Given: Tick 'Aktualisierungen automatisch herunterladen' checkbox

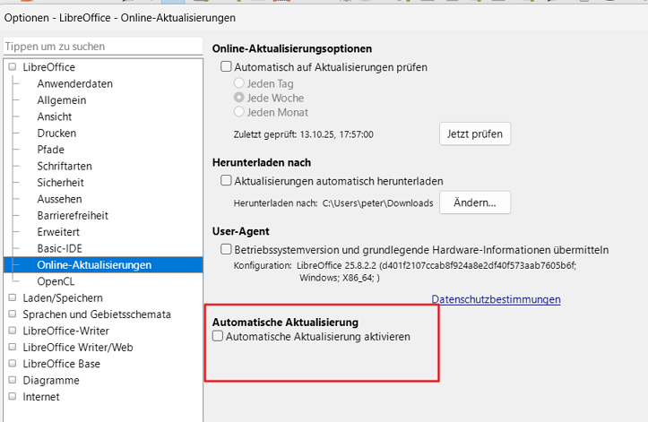Looking at the screenshot, I should click(x=227, y=180).
